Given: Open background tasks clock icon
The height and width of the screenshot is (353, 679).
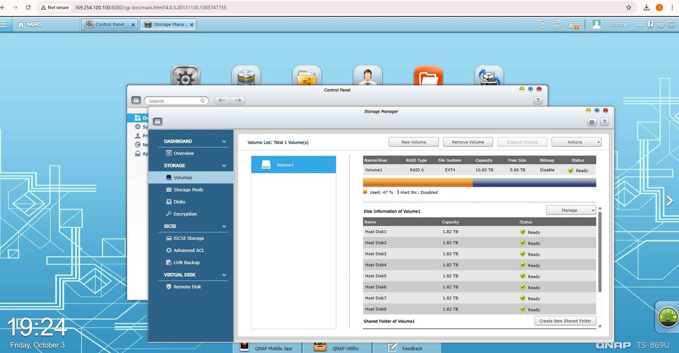Looking at the screenshot, I should point(543,24).
